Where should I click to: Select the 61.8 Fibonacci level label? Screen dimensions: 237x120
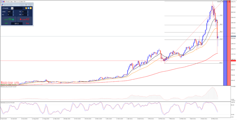point(221,39)
